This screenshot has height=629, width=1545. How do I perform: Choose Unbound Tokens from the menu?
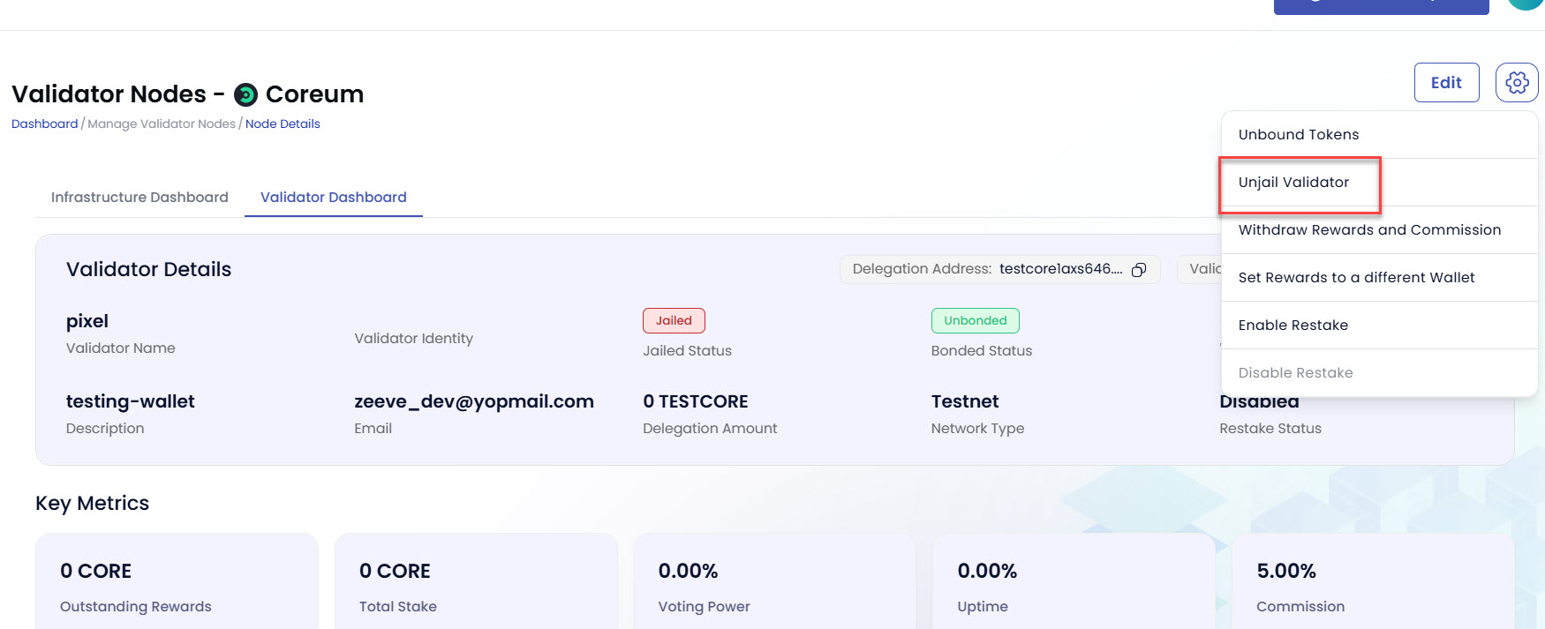coord(1298,135)
